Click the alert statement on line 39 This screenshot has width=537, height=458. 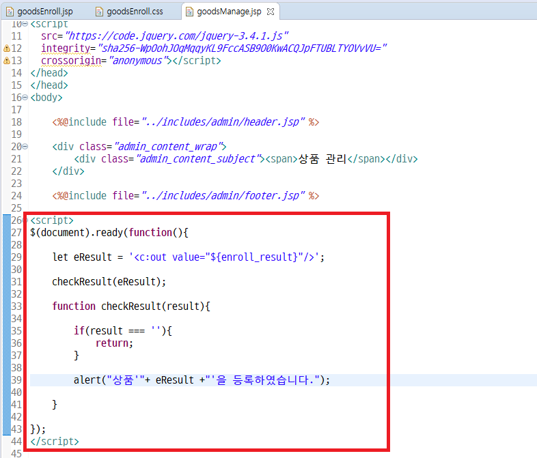click(x=202, y=380)
